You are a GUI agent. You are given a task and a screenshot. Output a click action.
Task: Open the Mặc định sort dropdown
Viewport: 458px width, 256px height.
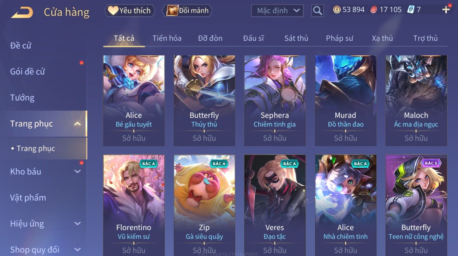click(277, 11)
